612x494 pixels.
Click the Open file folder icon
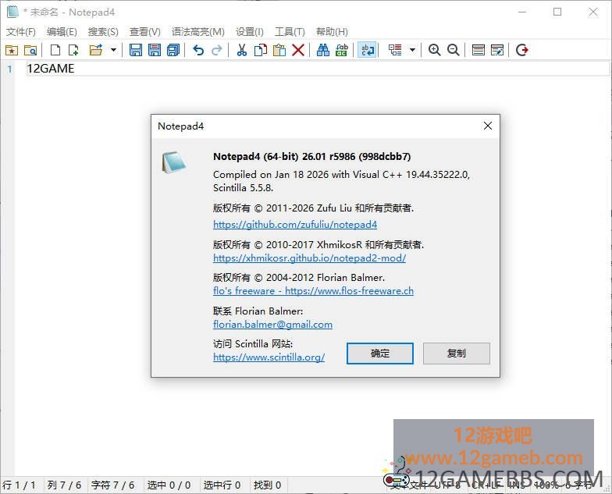coord(95,50)
